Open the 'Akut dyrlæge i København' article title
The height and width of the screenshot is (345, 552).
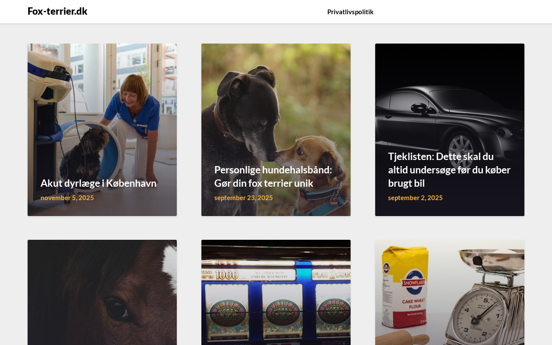point(98,183)
